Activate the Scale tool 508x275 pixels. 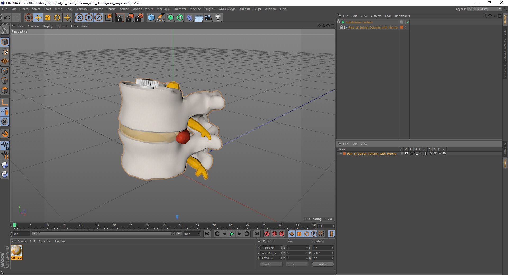point(48,18)
